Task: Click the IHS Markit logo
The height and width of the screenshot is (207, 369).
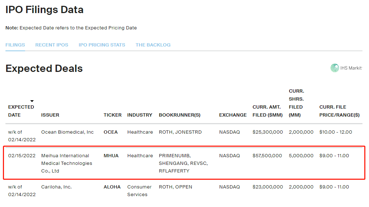Action: pos(346,68)
